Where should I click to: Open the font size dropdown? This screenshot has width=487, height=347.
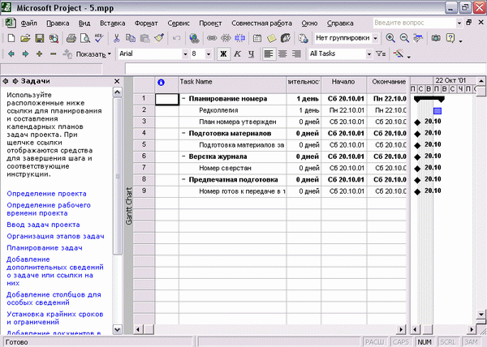[x=209, y=54]
